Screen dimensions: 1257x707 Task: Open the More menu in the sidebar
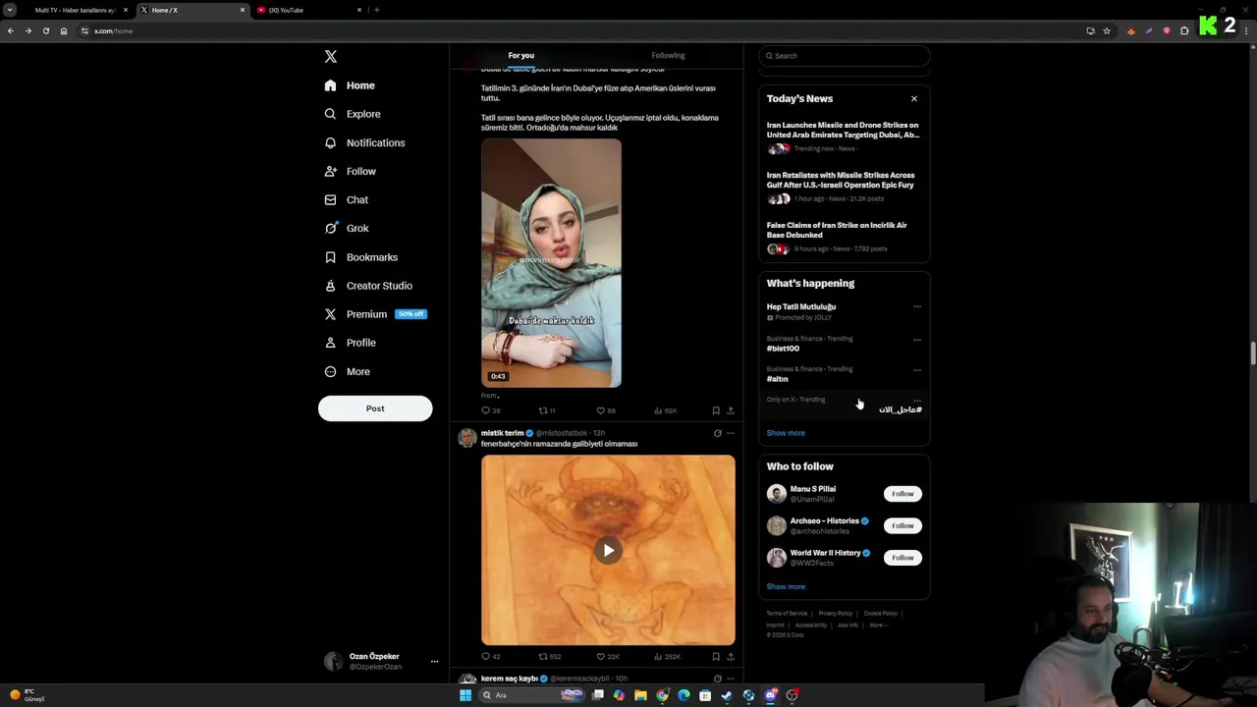[x=348, y=371]
